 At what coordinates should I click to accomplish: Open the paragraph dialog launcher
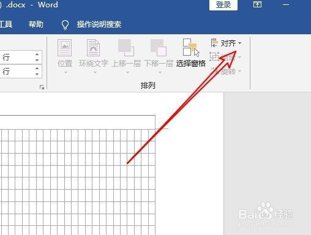point(42,88)
